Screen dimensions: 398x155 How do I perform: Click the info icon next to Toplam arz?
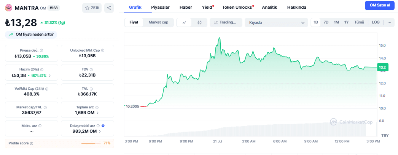(x=97, y=107)
